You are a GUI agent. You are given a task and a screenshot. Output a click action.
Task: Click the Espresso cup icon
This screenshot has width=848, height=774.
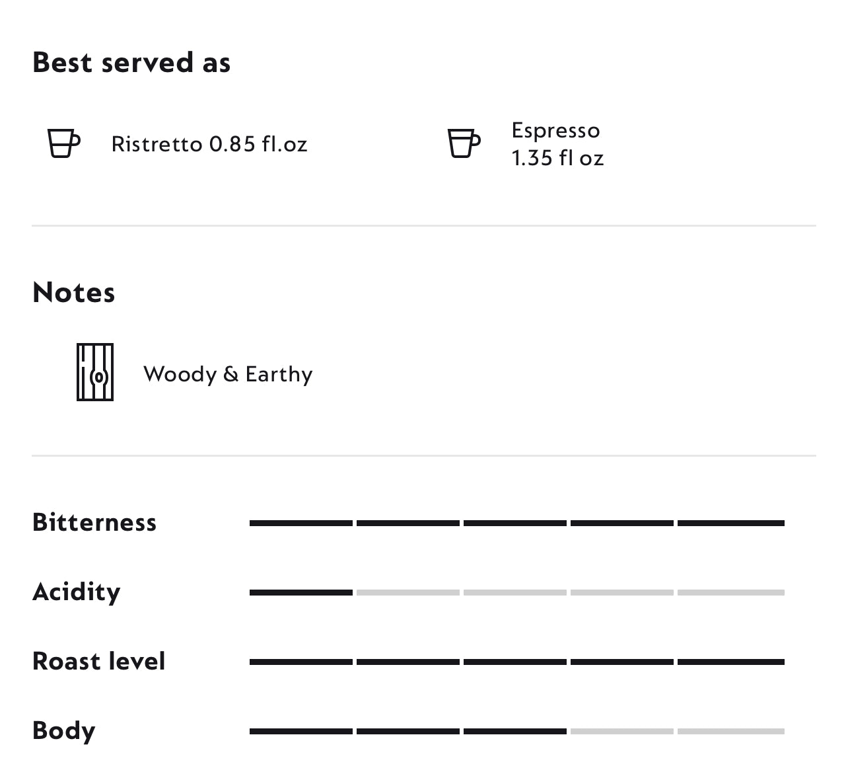point(464,143)
